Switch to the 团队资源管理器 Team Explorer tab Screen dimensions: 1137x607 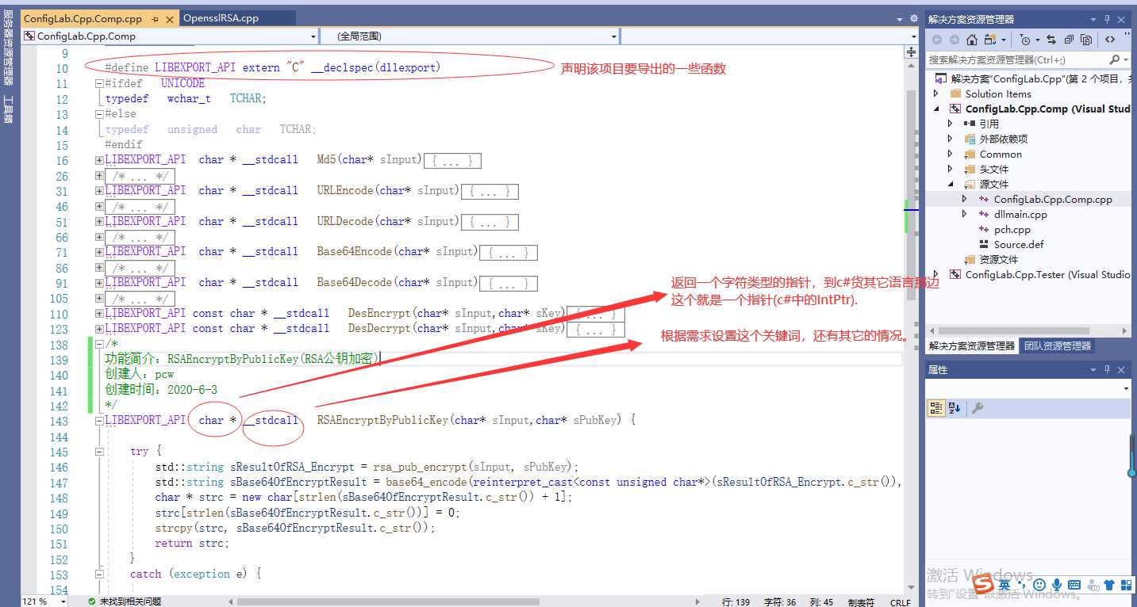1057,345
